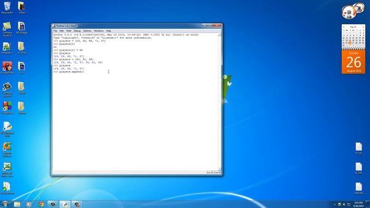370x208 pixels.
Task: Open File Explorer from the taskbar
Action: pyautogui.click(x=17, y=204)
